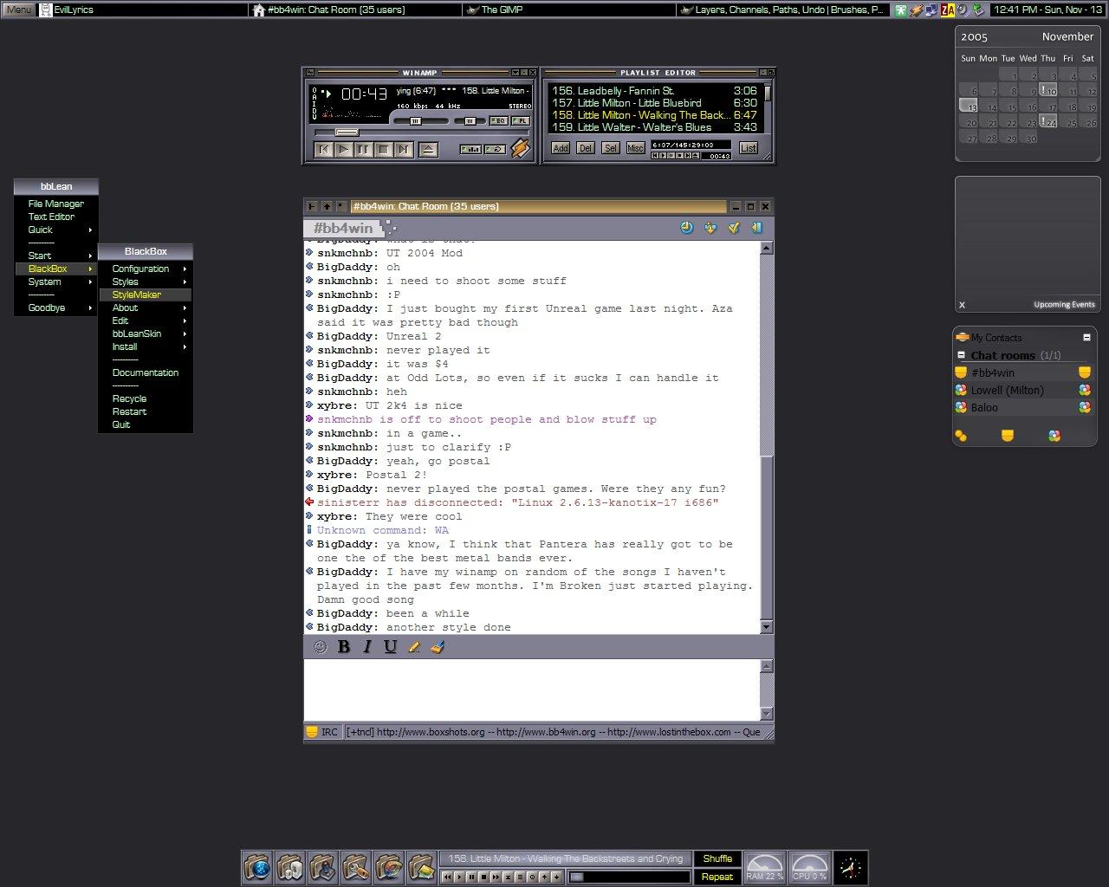Click the List button in Playlist Editor

749,148
